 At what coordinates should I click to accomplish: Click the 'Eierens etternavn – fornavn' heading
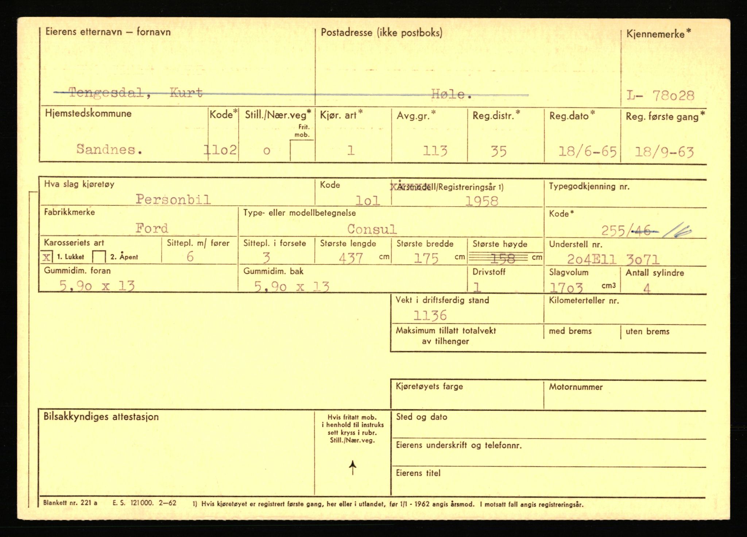click(108, 32)
